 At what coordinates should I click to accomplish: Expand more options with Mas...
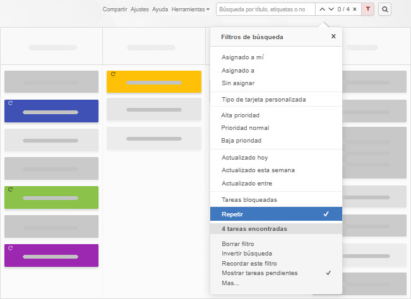[x=230, y=283]
